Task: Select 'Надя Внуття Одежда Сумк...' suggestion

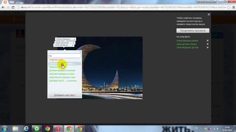Action: point(62,77)
